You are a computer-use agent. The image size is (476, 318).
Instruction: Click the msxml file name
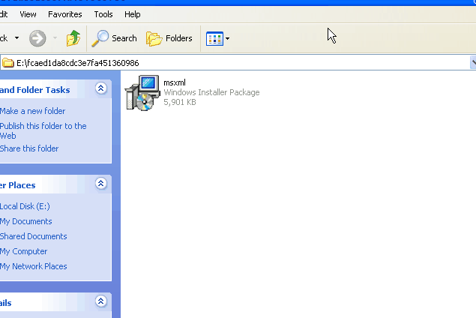coord(175,82)
